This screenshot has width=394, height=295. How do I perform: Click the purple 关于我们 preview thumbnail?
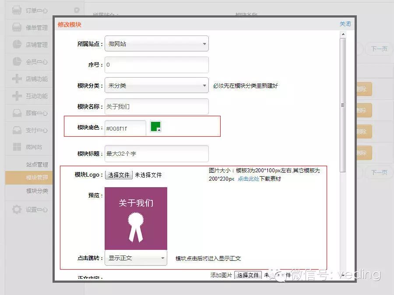coord(136,218)
